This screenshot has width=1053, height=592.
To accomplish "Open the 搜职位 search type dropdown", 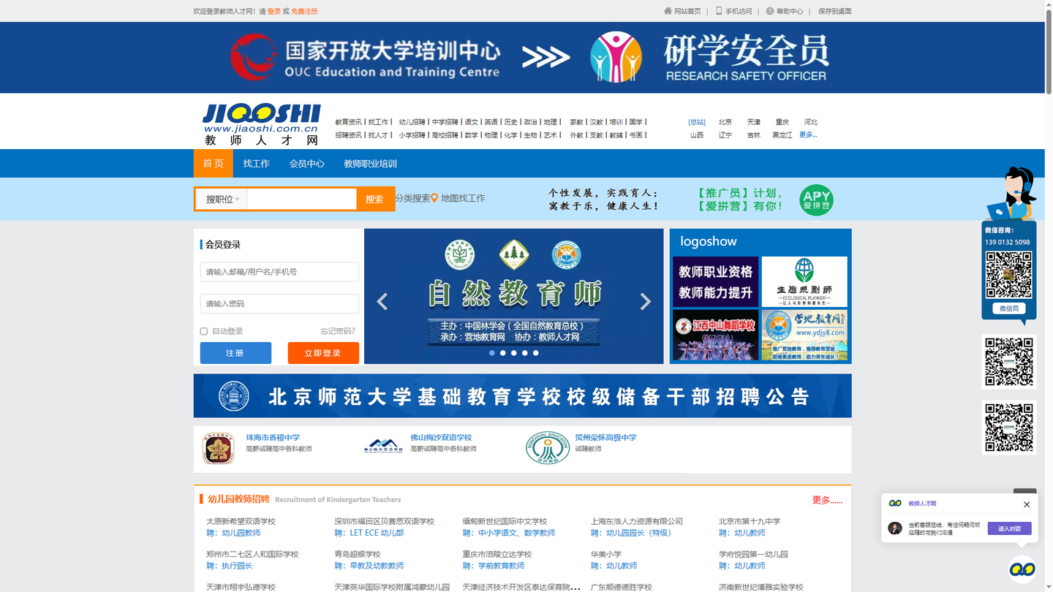I will tap(222, 199).
